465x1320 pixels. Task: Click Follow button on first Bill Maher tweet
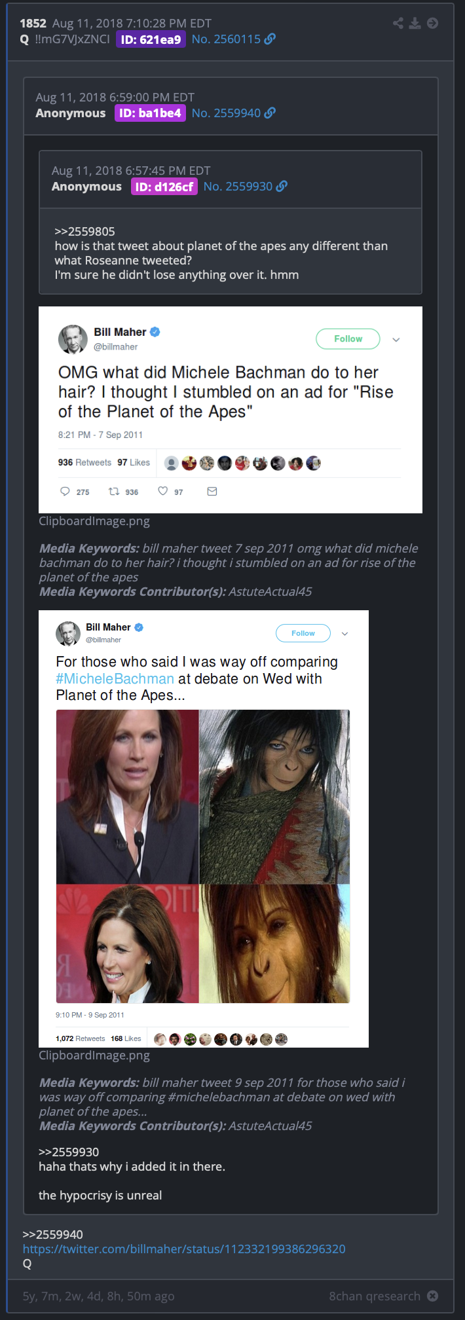348,339
